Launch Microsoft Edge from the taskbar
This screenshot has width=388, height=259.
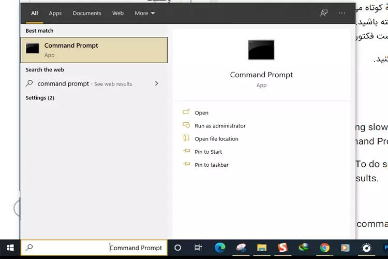[220, 248]
